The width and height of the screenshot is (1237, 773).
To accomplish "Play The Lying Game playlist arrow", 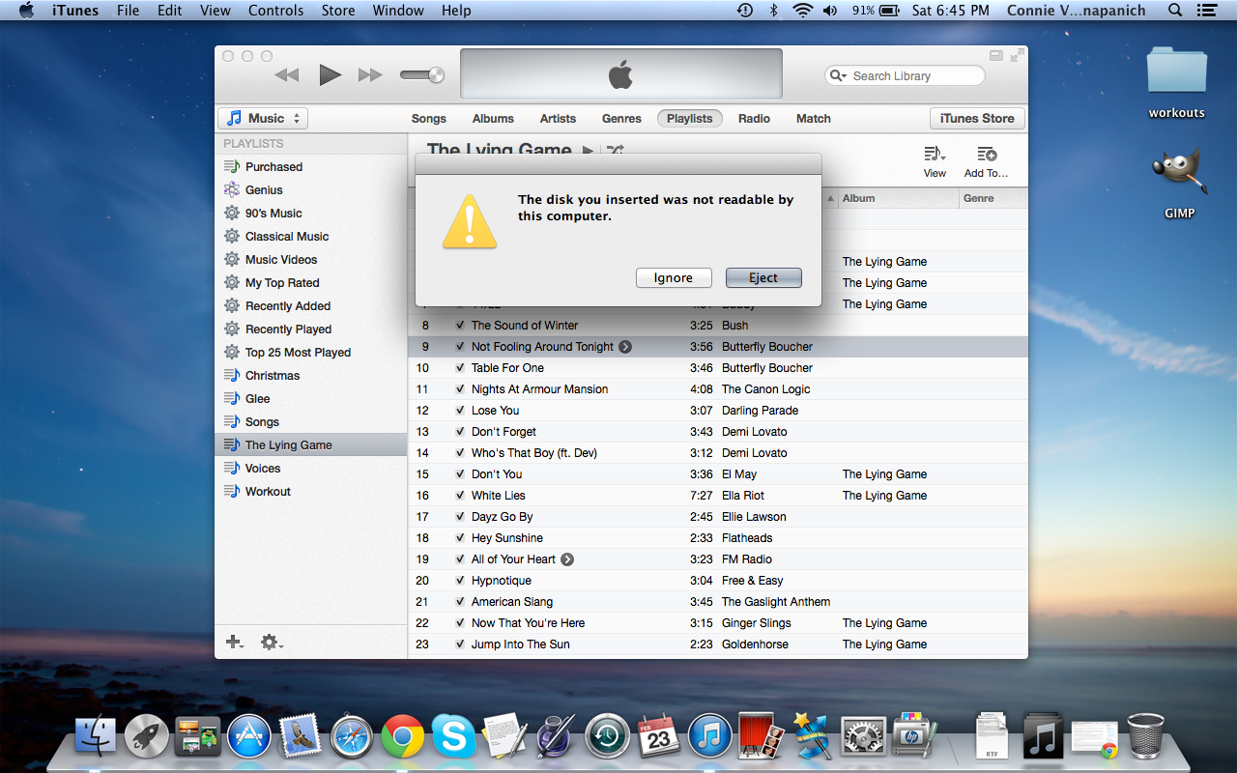I will 588,151.
